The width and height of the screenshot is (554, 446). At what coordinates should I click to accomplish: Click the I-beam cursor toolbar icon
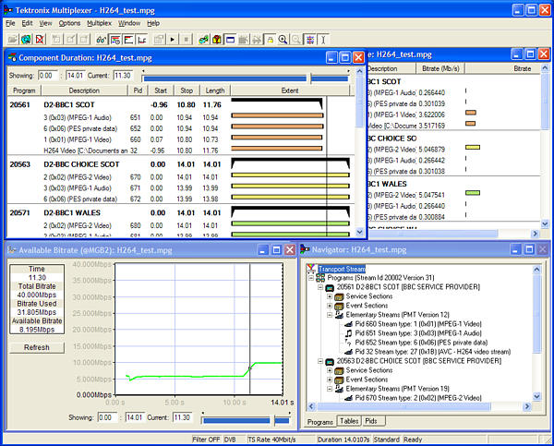tap(323, 39)
